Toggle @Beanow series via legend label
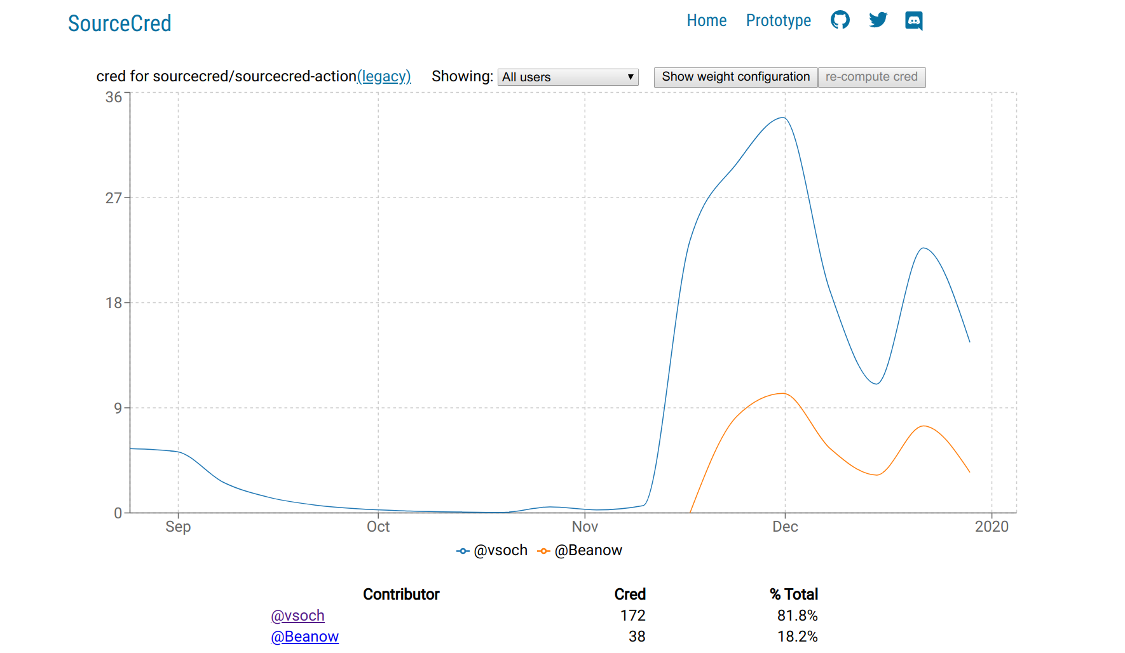Viewport: 1125px width, 653px height. [589, 550]
